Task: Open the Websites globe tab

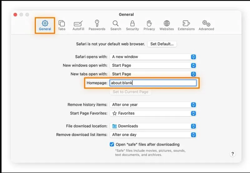Action: pos(167,26)
